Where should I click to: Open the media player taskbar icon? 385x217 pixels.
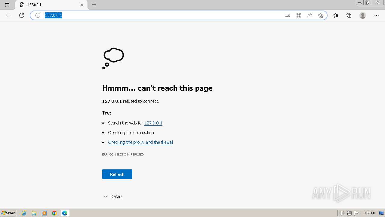pos(44,213)
